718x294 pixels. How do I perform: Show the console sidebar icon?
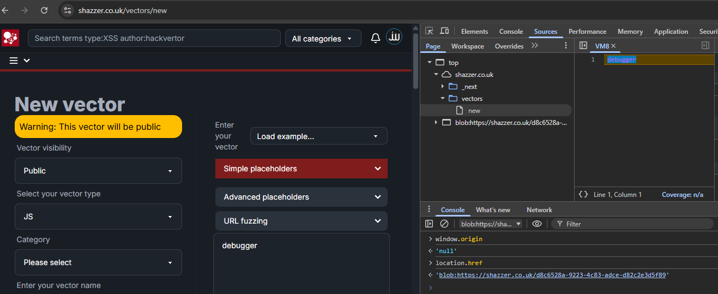click(429, 224)
